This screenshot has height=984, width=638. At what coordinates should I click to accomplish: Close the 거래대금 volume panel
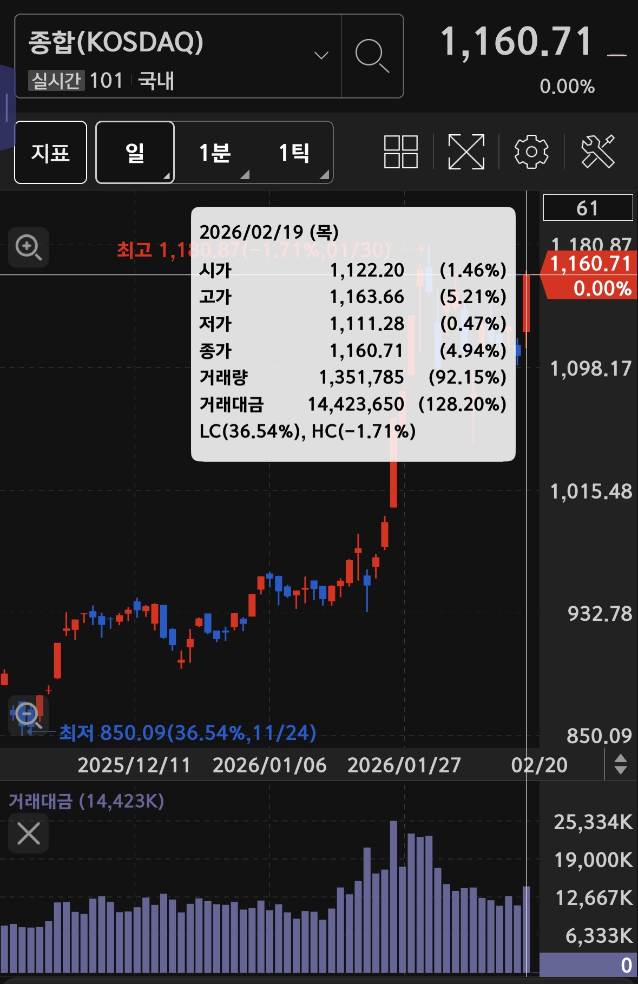[29, 833]
